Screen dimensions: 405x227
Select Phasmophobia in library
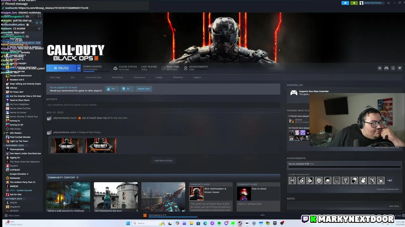(16, 149)
